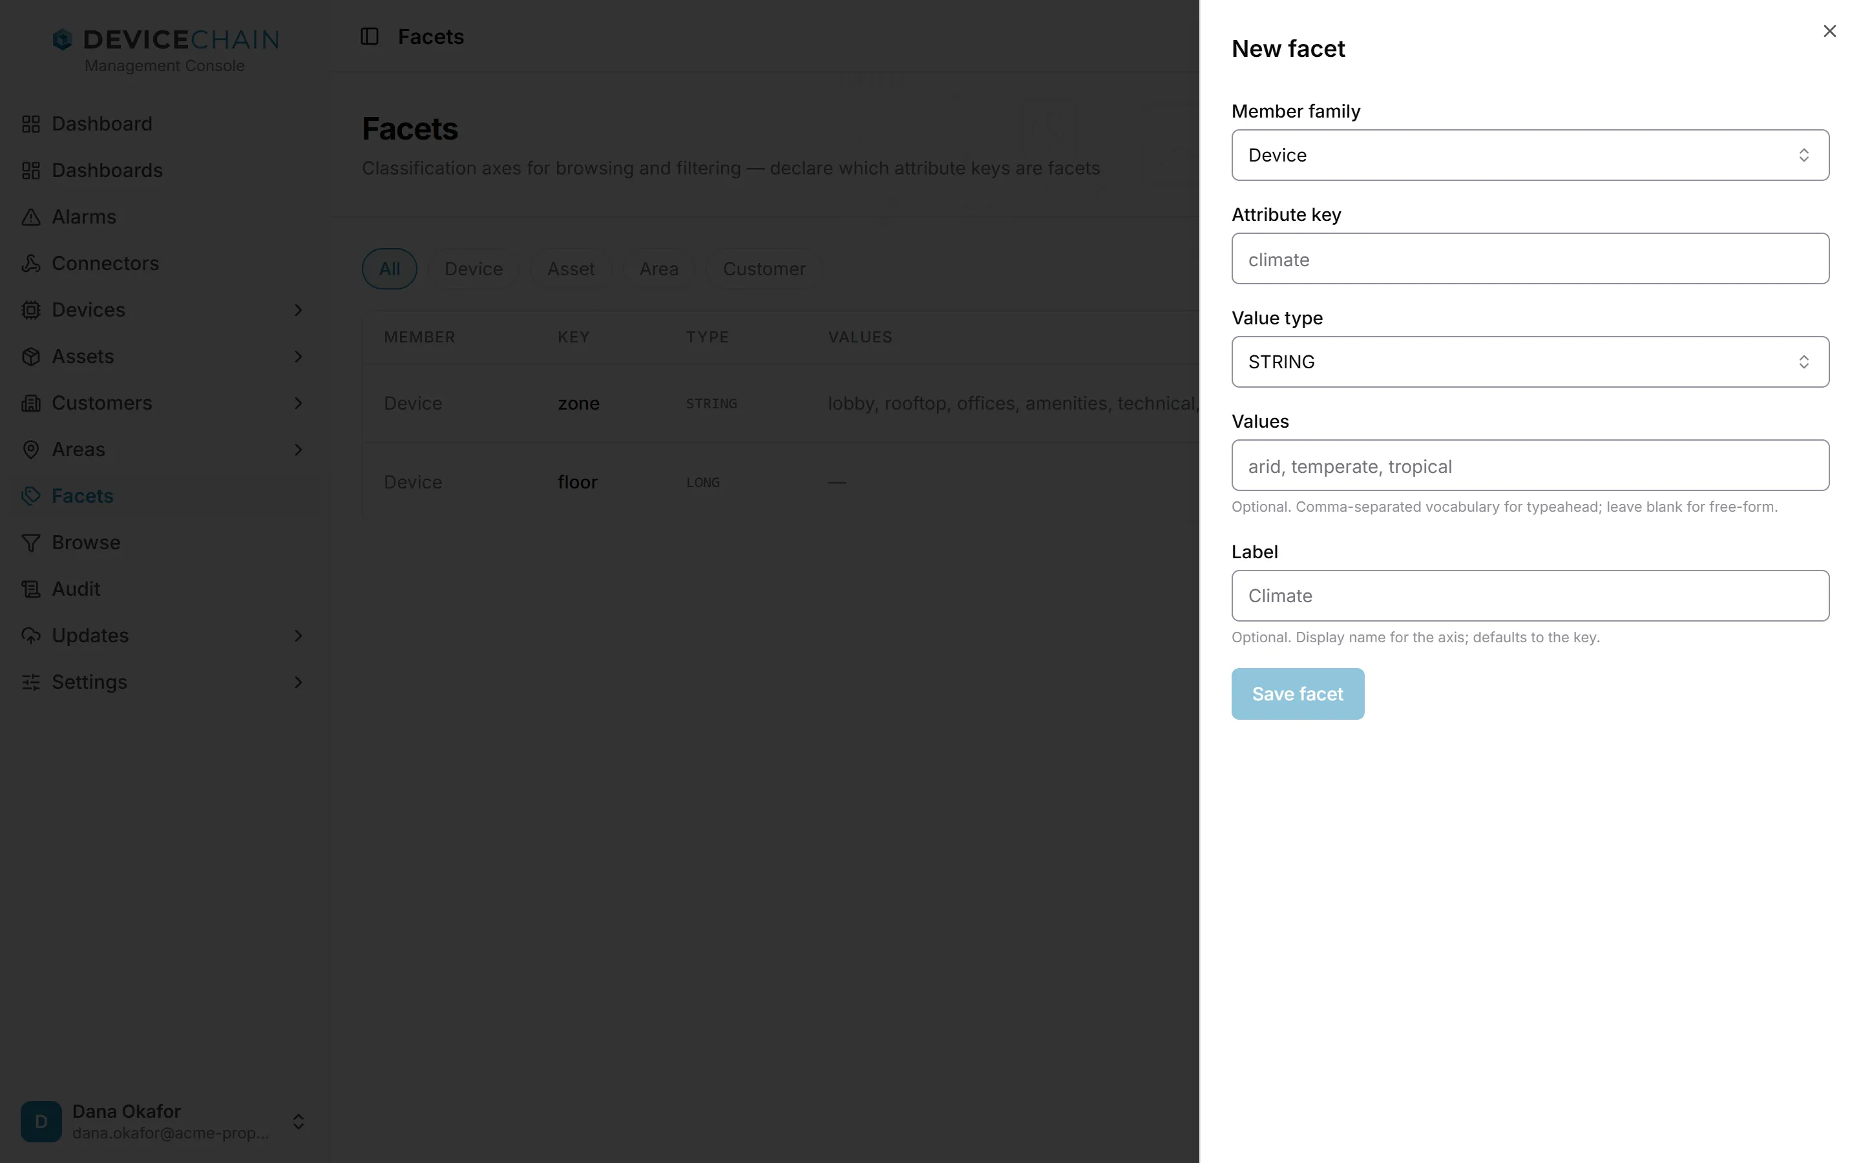This screenshot has width=1861, height=1163.
Task: Open the Browse page link
Action: click(86, 543)
